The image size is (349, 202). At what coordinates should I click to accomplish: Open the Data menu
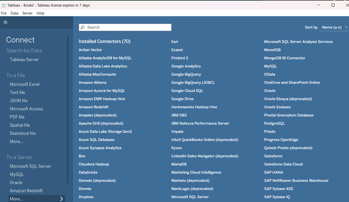[x=14, y=13]
